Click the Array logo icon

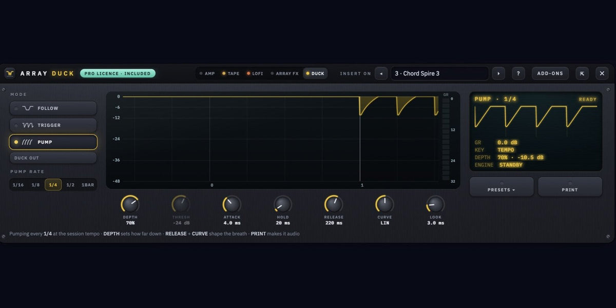click(10, 73)
